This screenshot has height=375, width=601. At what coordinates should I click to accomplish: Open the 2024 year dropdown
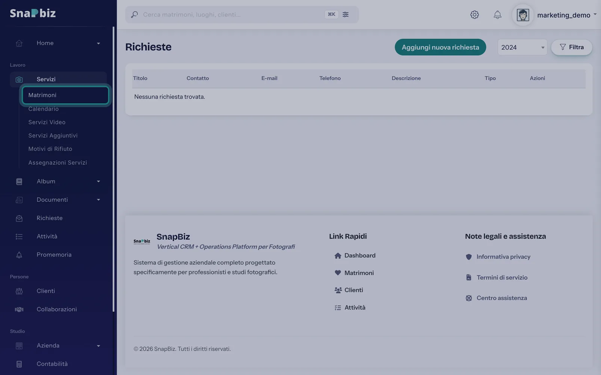[522, 47]
